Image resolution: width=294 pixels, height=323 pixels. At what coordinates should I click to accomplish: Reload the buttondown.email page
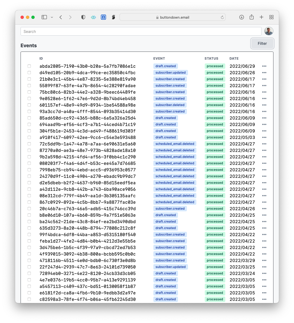point(222,17)
